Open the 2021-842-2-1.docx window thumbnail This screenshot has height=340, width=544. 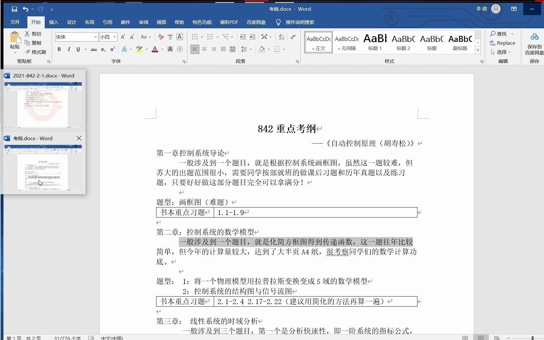(x=43, y=105)
